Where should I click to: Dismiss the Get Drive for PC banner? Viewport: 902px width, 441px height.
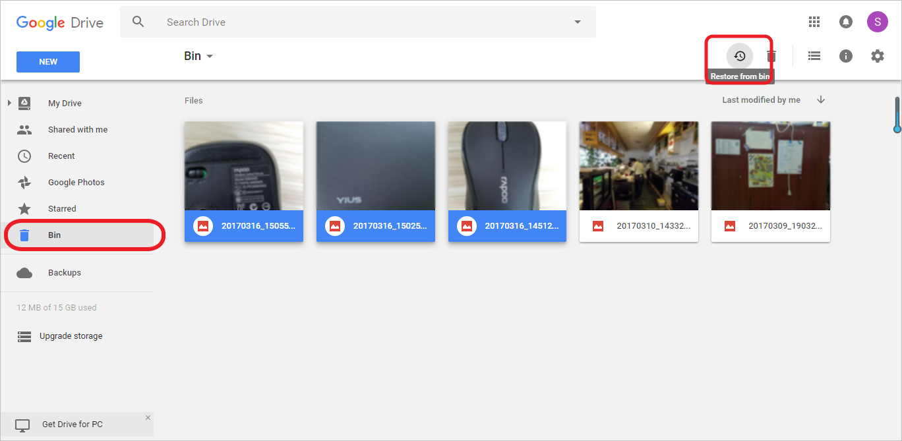point(148,418)
